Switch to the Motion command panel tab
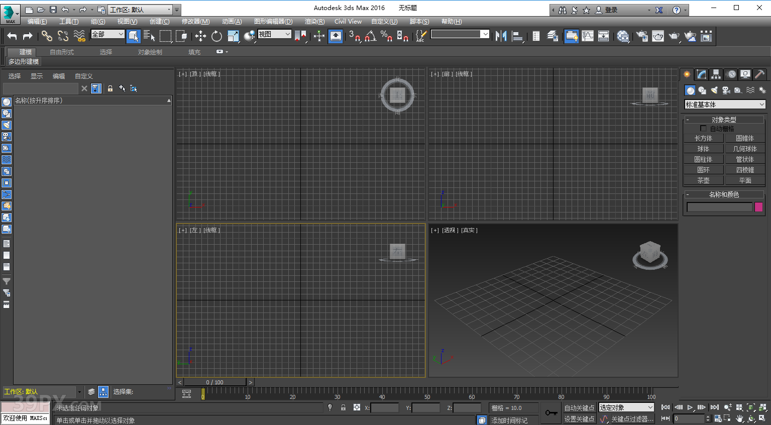771x425 pixels. [731, 74]
